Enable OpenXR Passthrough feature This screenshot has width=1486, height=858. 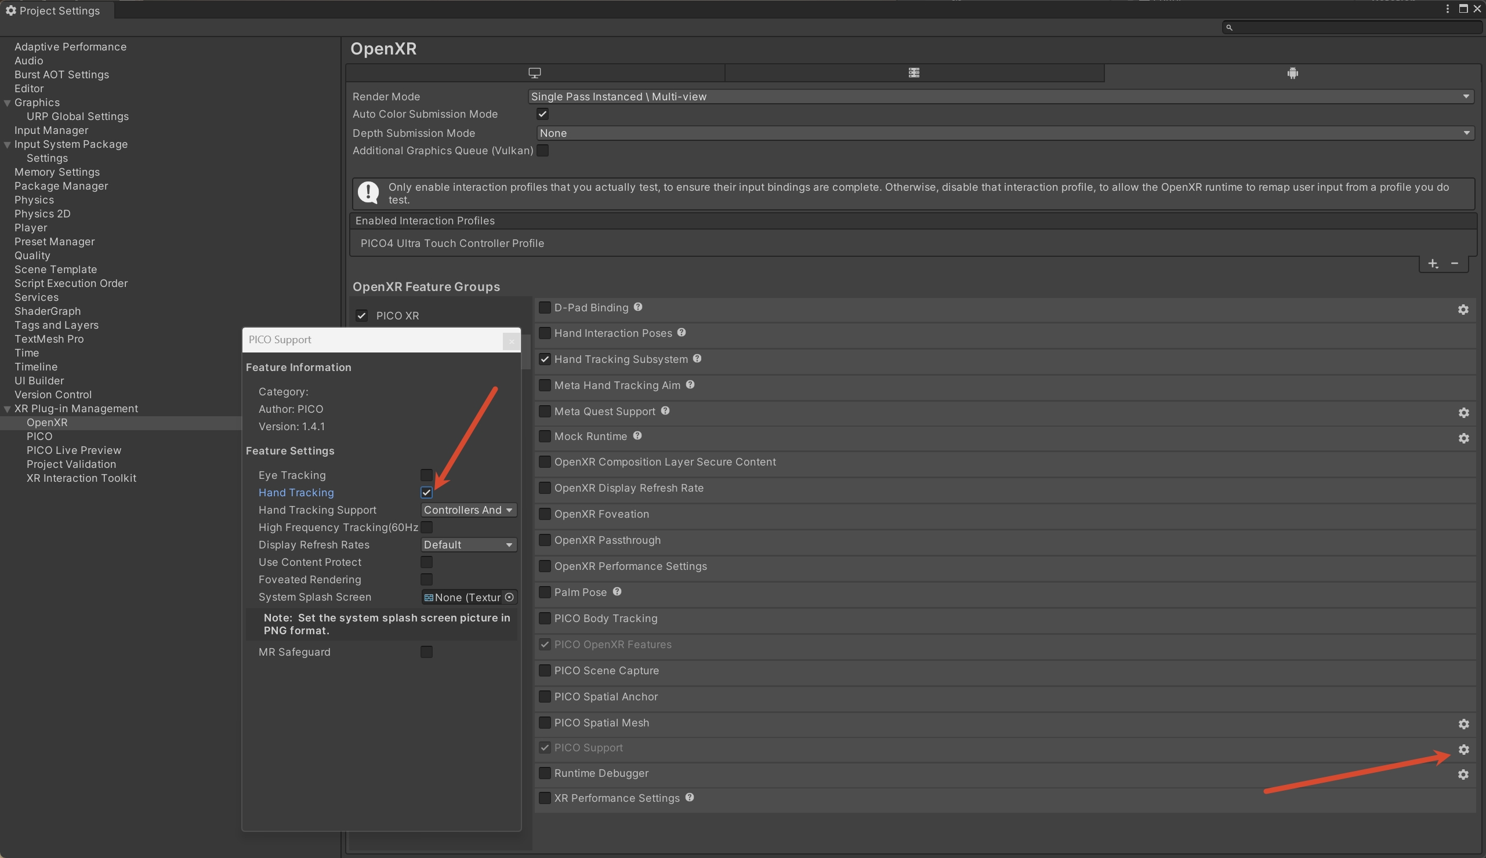click(545, 540)
